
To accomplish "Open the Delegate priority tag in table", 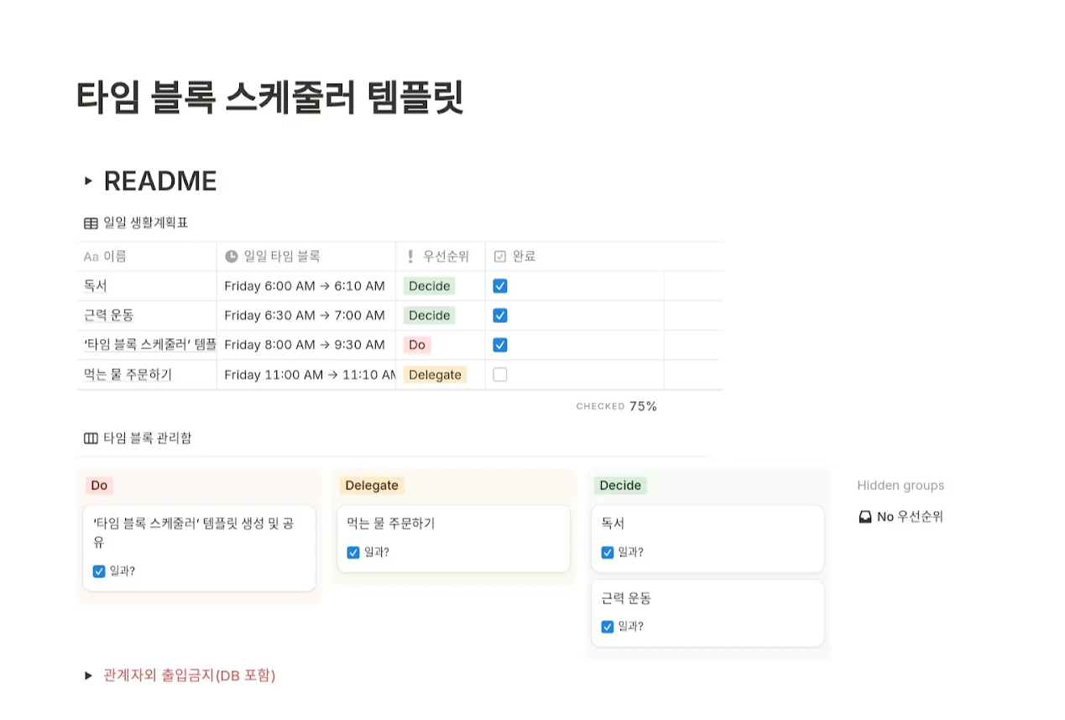I will pos(435,375).
